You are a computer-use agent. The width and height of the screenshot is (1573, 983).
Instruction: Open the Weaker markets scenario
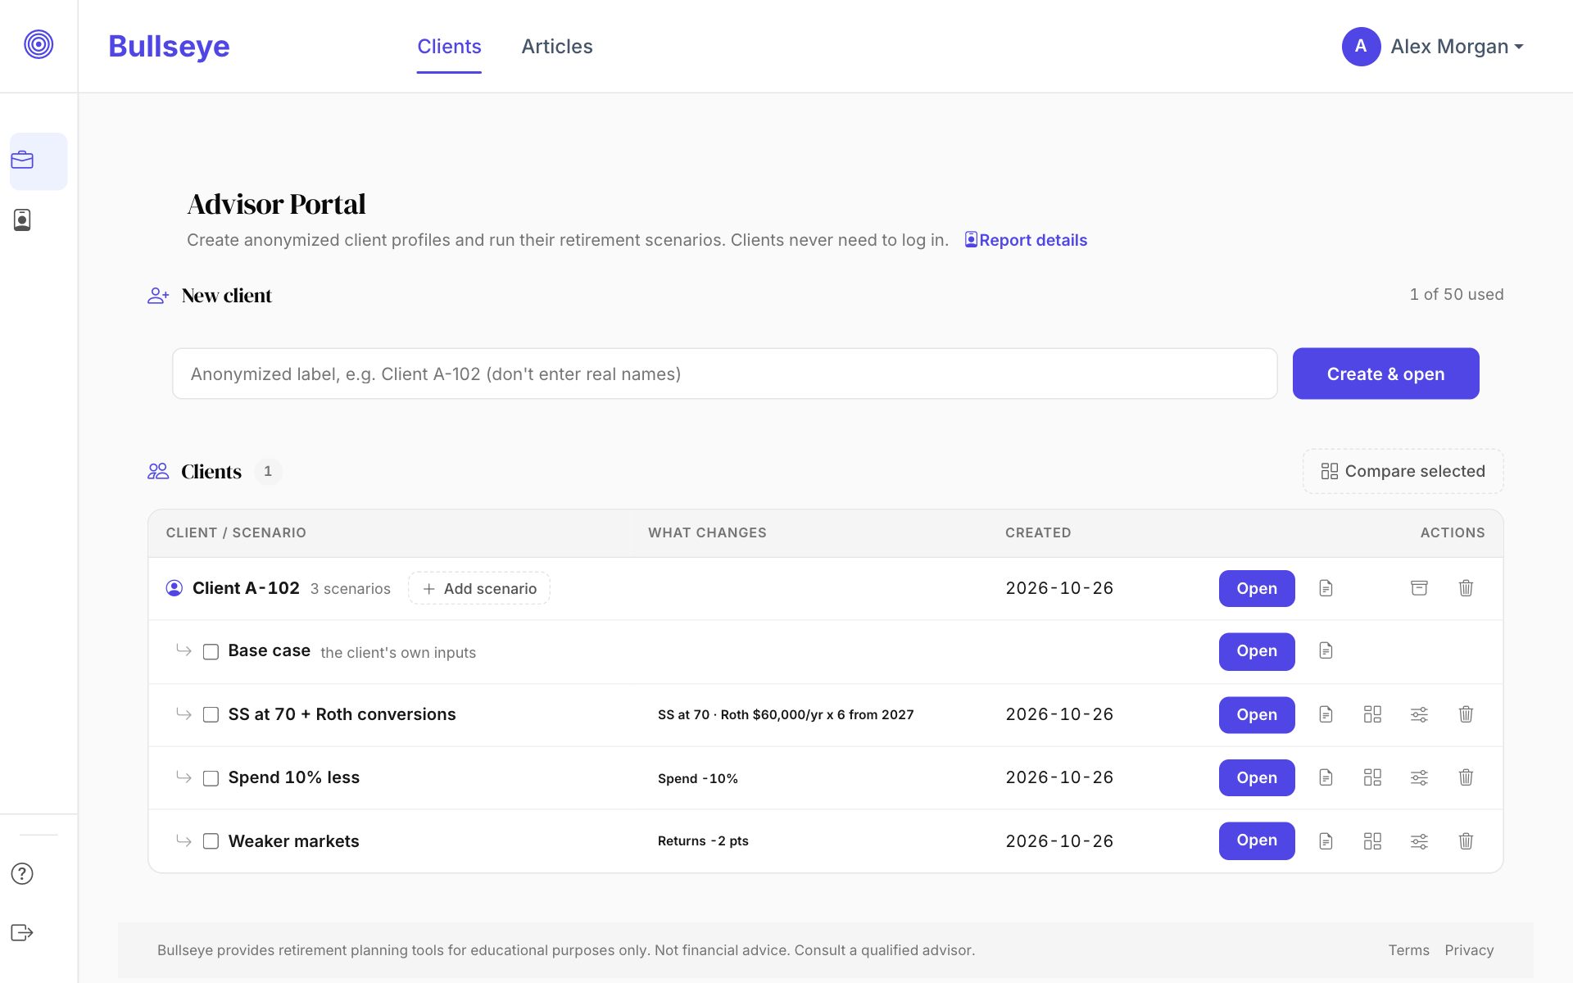click(1257, 840)
